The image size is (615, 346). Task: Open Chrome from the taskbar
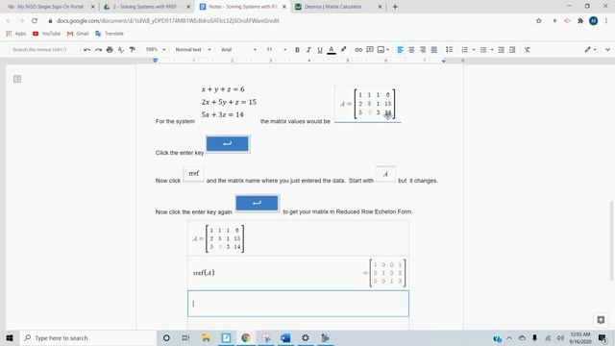(x=246, y=337)
